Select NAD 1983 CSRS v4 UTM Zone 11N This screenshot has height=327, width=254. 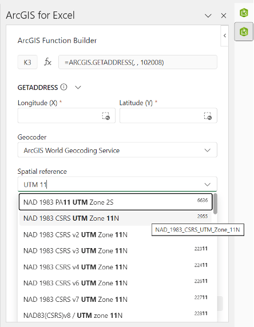pos(116,267)
